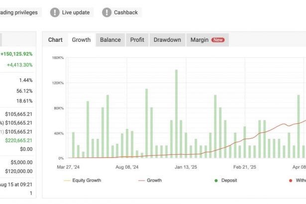This screenshot has height=204, width=306.
Task: Open the Profit tab
Action: pyautogui.click(x=137, y=40)
